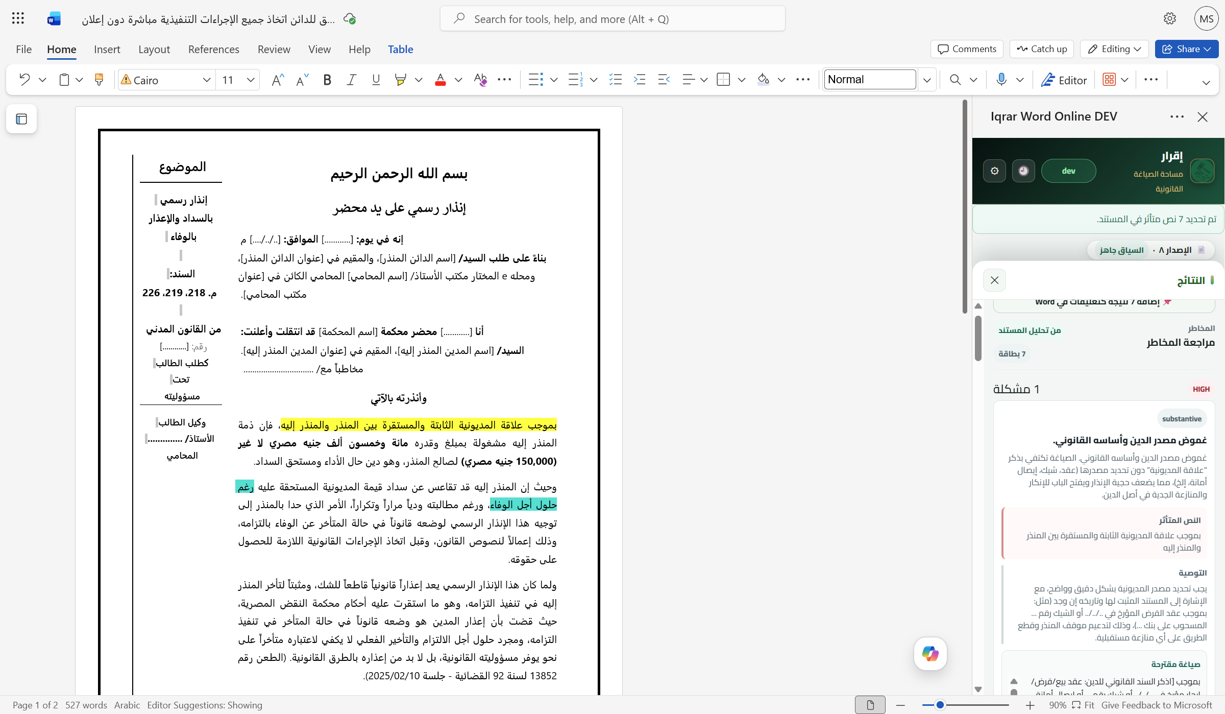Screen dimensions: 1225x714
Task: Switch to the Review tab
Action: pyautogui.click(x=274, y=49)
